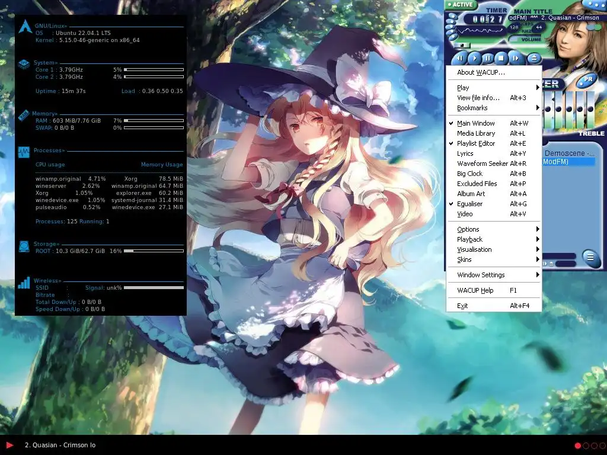Screen dimensions: 607x455
Task: Toggle the checked Main Window menu entry
Action: coord(494,123)
